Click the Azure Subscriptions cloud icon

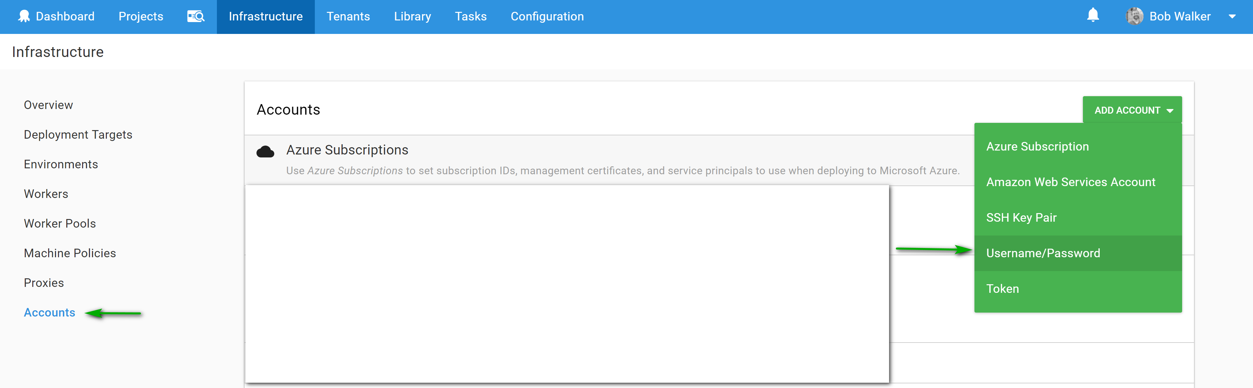click(265, 152)
